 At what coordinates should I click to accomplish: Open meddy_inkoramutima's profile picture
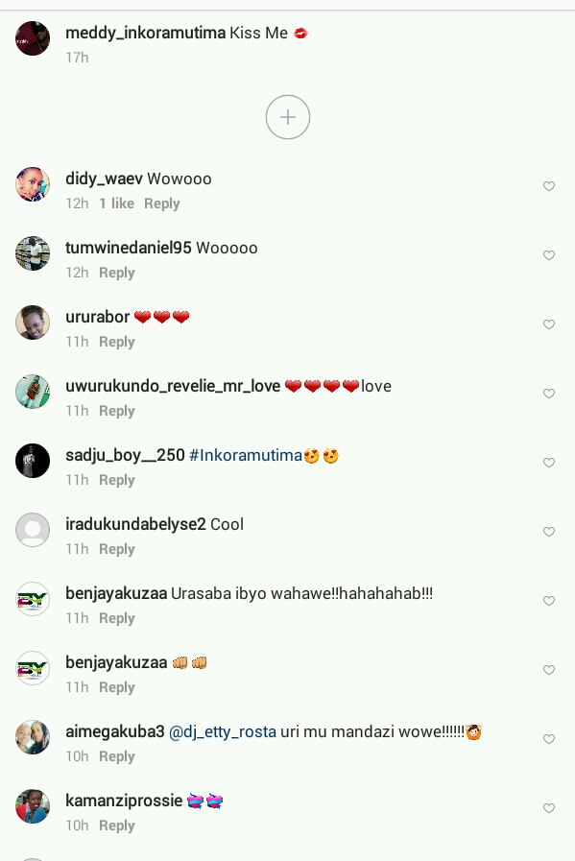click(x=33, y=38)
